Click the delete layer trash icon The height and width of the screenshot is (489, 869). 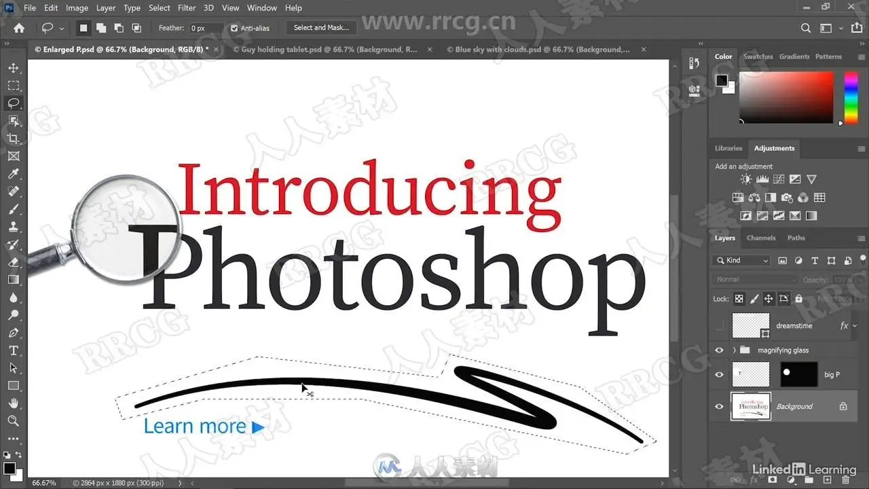(x=844, y=480)
